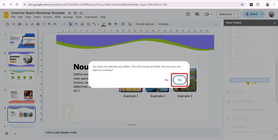Select the text box tool
Image resolution: width=278 pixels, height=140 pixels.
pyautogui.click(x=77, y=24)
